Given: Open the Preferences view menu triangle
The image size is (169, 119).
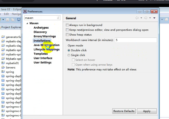Looking at the screenshot, I should click(154, 18).
